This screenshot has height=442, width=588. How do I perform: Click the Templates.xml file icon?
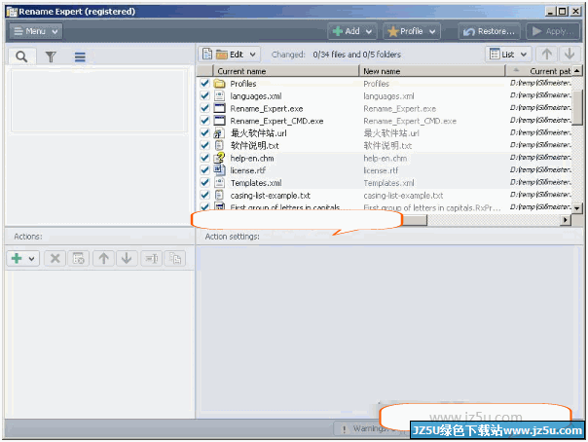[219, 183]
